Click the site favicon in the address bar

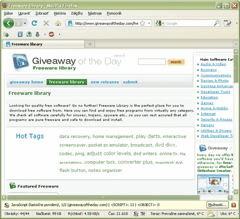click(70, 23)
